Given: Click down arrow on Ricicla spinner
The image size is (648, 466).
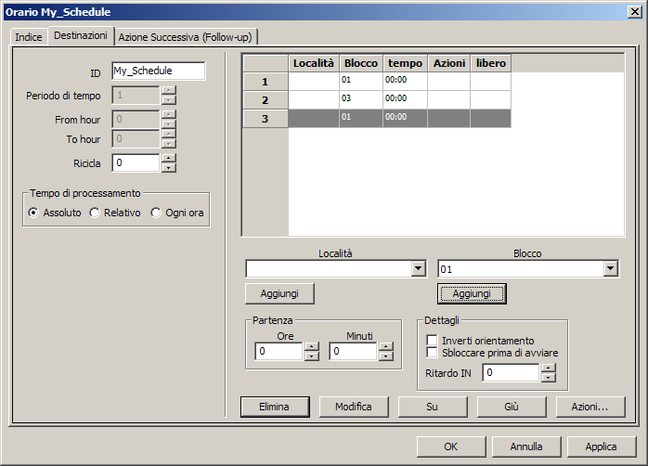Looking at the screenshot, I should pos(168,168).
